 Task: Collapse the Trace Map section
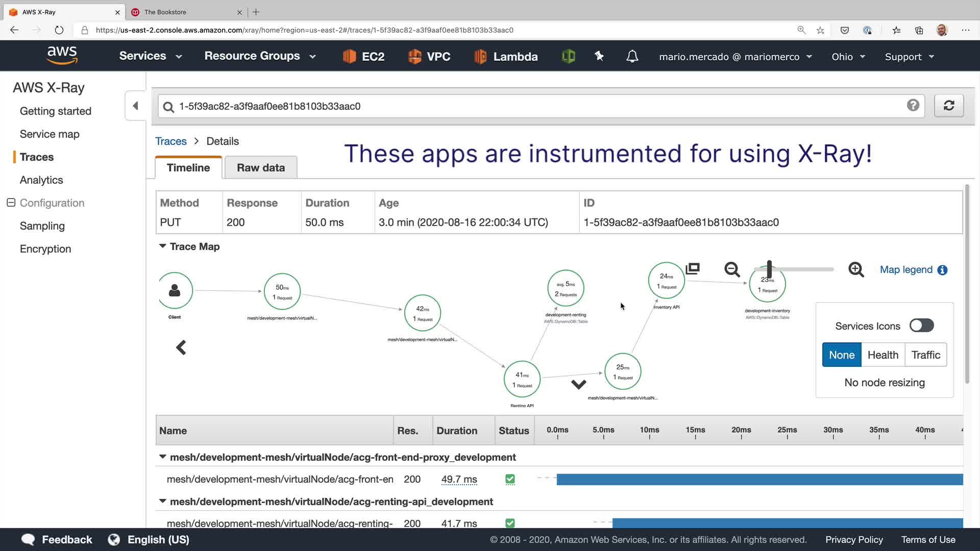163,246
